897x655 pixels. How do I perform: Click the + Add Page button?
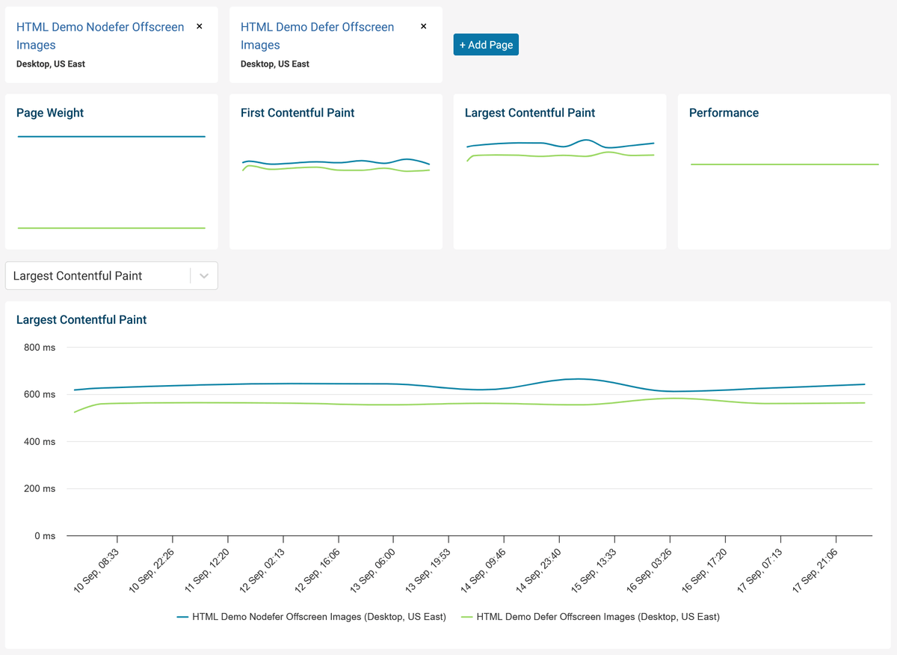coord(486,45)
